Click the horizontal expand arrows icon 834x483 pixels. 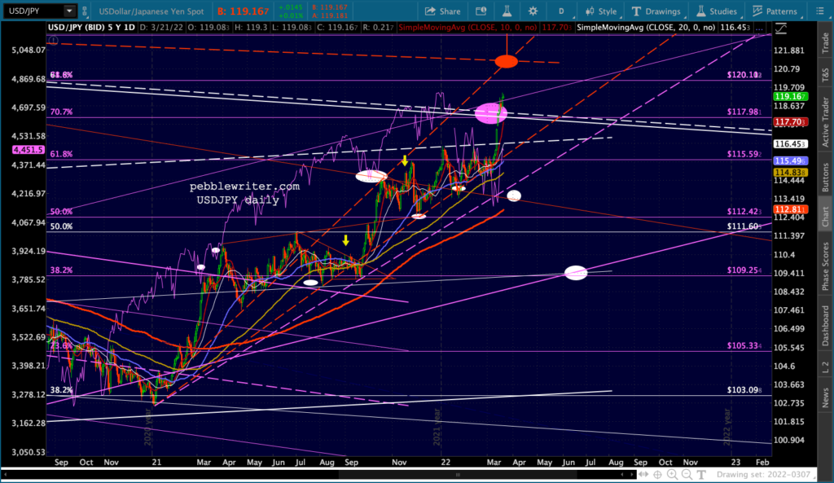point(643,474)
